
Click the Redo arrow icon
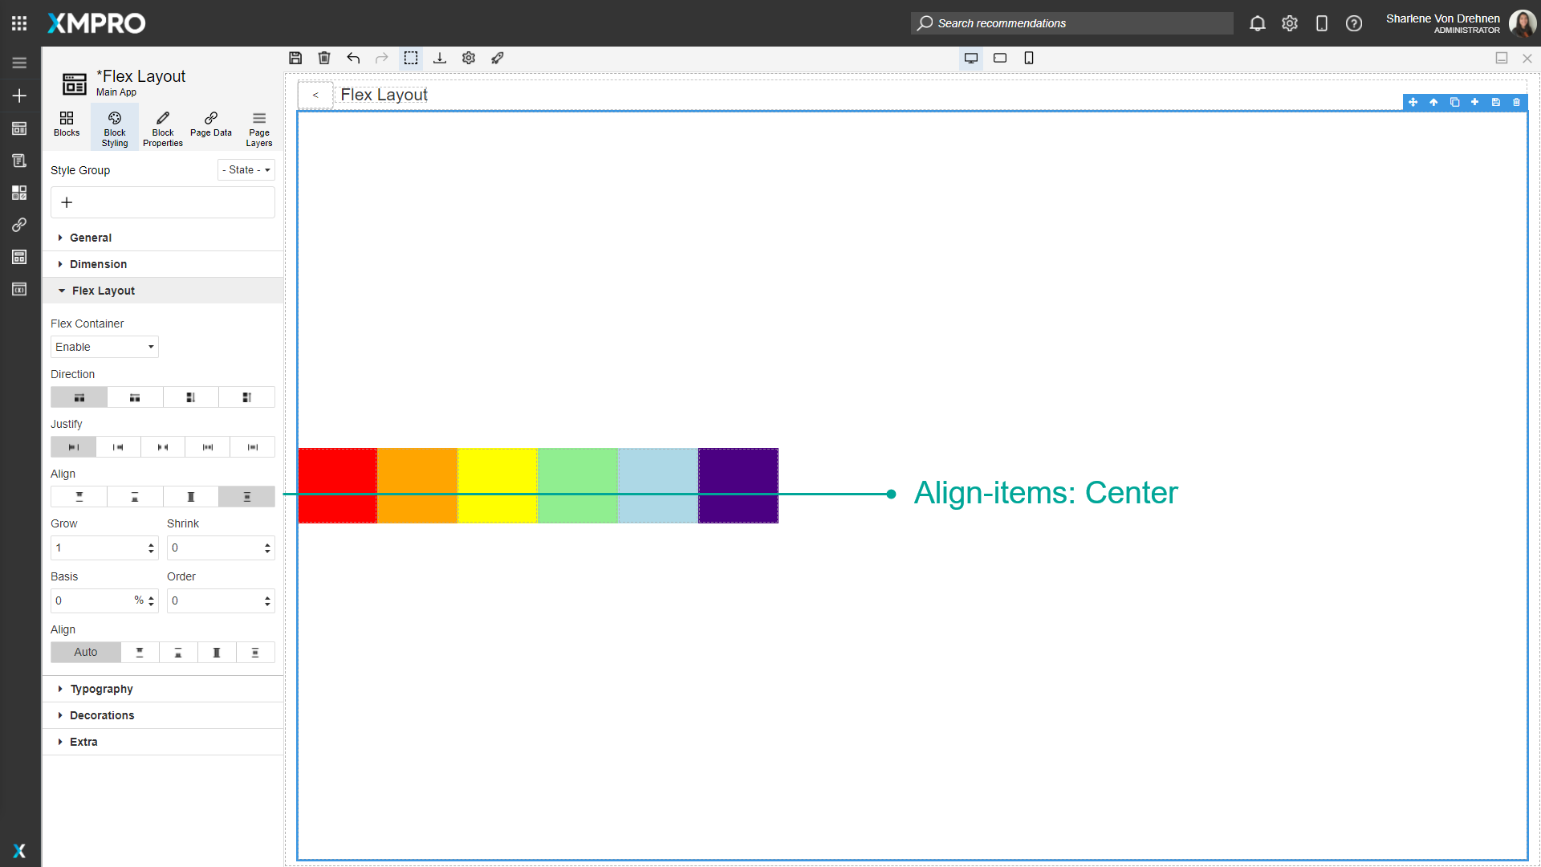[381, 58]
